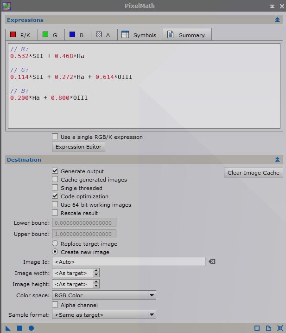This screenshot has height=333, width=286.
Task: Collapse the Destination section
Action: tap(277, 159)
